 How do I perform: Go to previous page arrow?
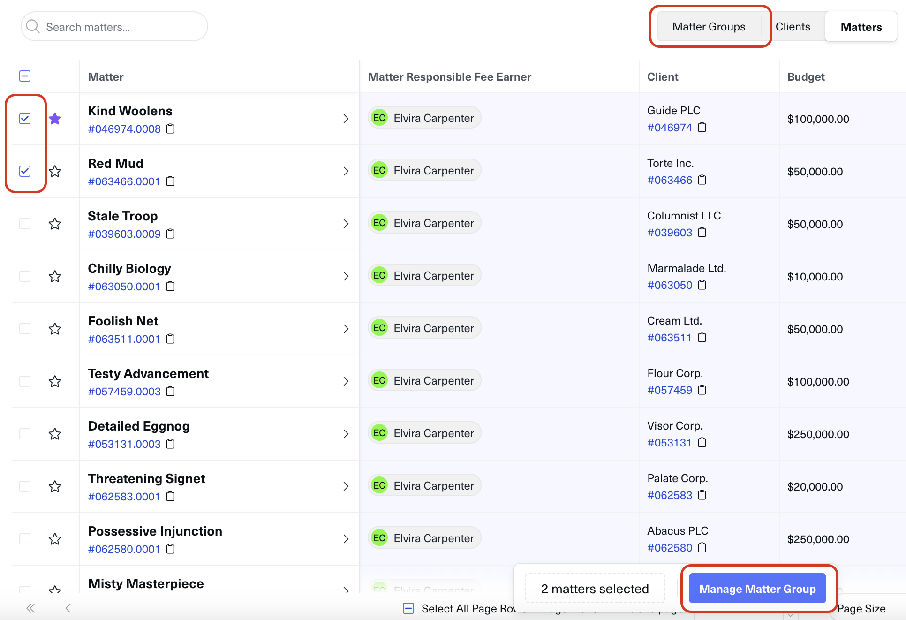pos(68,608)
